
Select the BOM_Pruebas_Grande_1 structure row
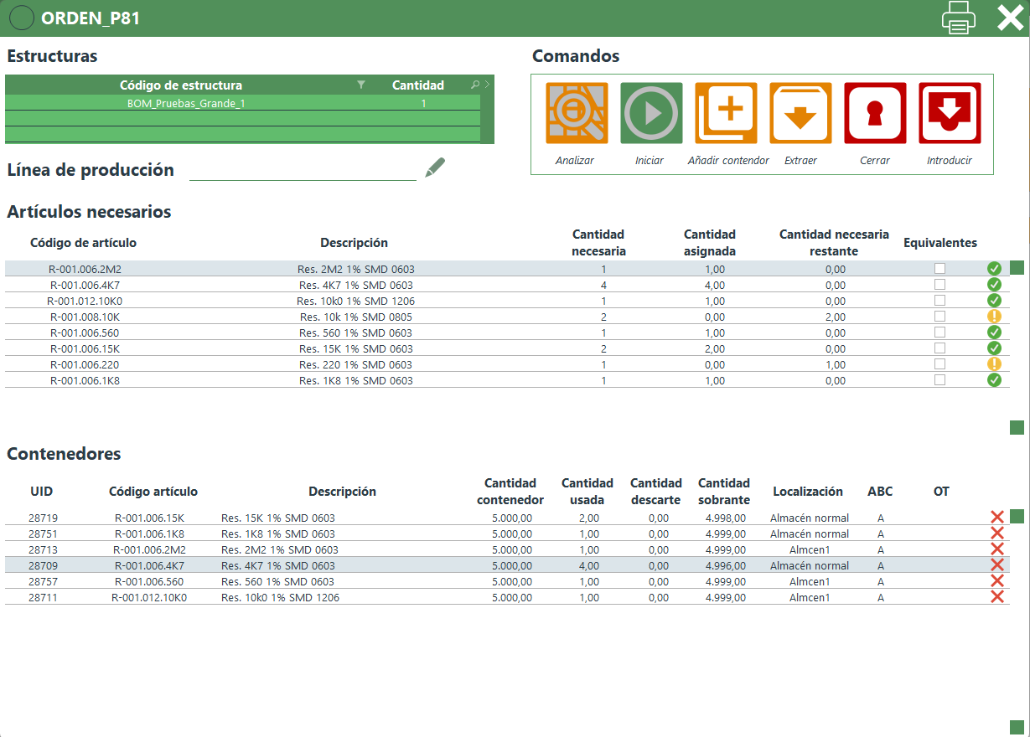[186, 103]
